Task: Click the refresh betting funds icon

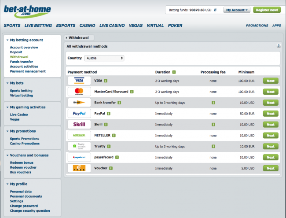Action: pos(215,10)
